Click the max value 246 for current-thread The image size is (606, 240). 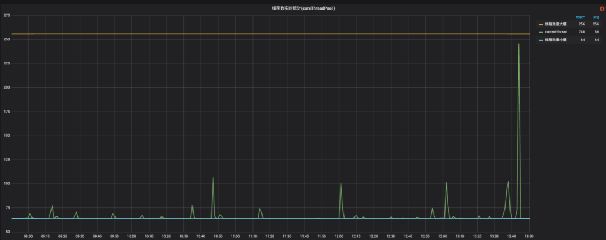tap(581, 32)
